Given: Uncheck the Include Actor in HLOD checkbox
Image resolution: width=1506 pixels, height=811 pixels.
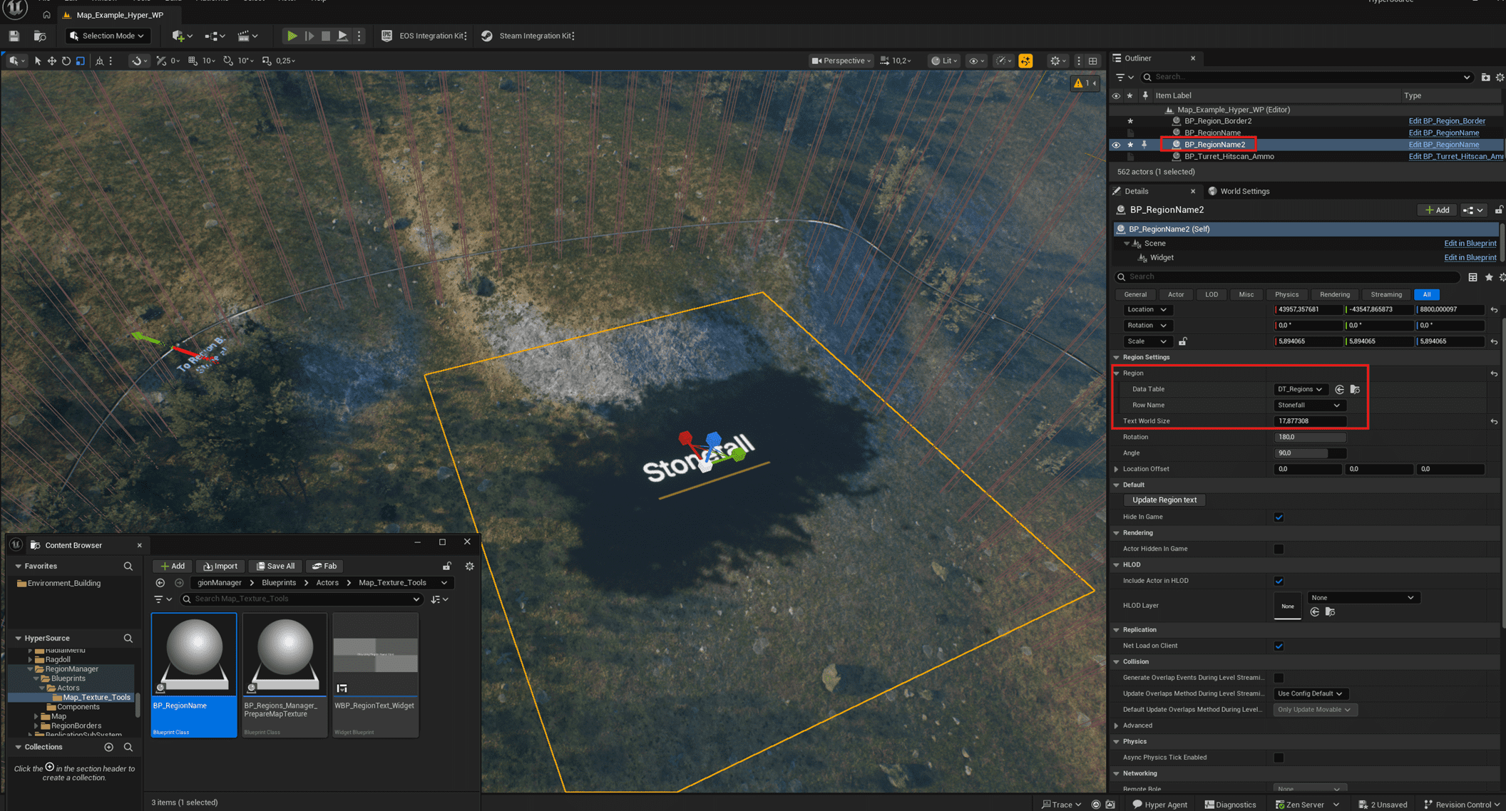Looking at the screenshot, I should coord(1279,581).
